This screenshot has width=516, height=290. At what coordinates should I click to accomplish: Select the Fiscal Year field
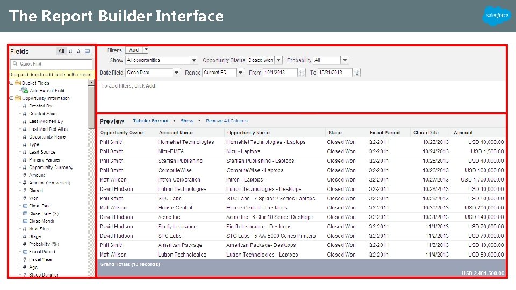pyautogui.click(x=40, y=259)
